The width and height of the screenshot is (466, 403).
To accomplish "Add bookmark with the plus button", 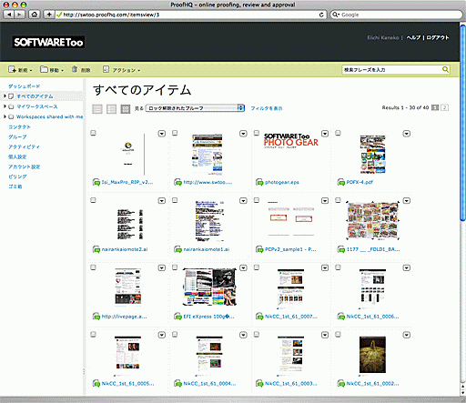I will click(x=49, y=15).
